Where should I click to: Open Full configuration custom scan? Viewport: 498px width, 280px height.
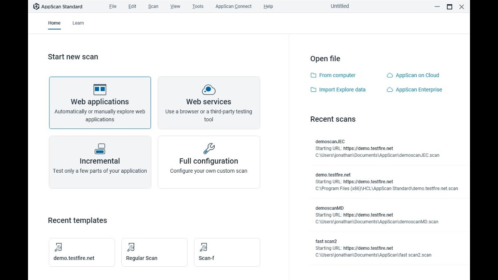click(x=209, y=162)
